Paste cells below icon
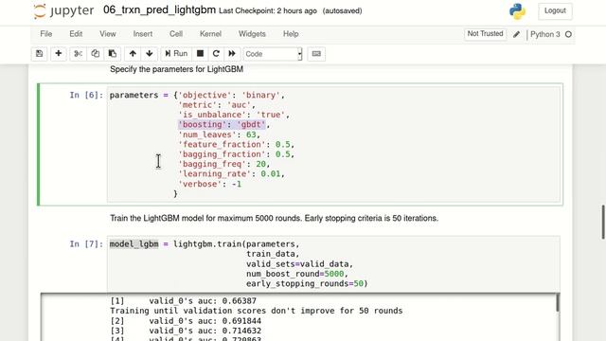 click(x=113, y=54)
